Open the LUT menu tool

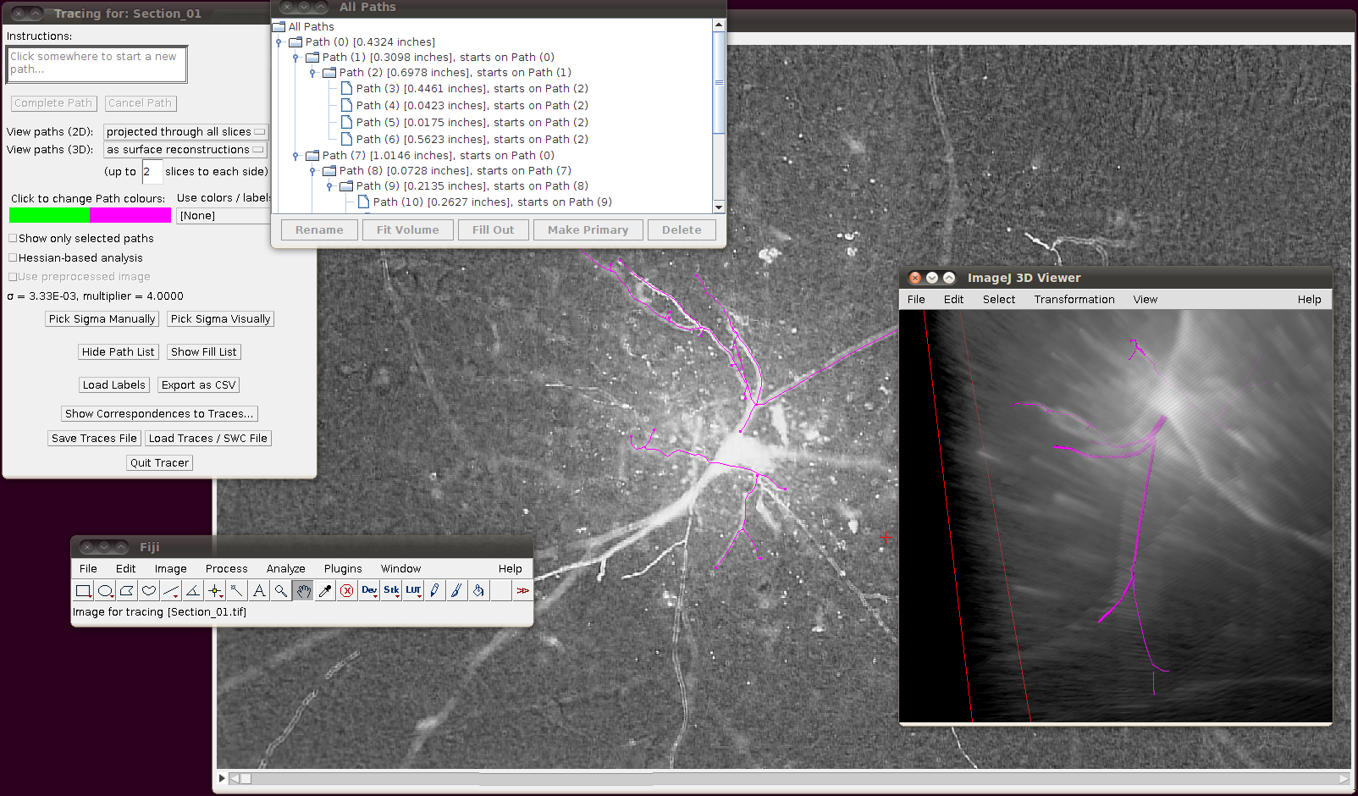coord(413,591)
